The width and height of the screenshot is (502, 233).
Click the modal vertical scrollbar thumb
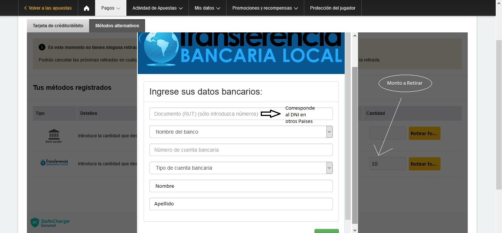coord(355,145)
